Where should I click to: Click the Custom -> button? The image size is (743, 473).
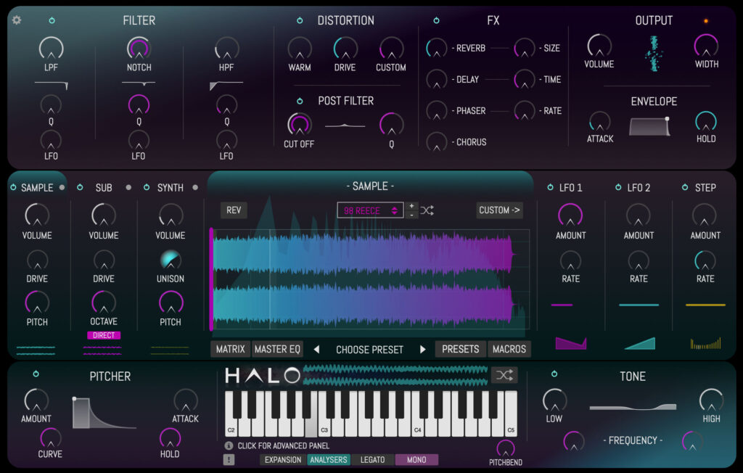(499, 210)
